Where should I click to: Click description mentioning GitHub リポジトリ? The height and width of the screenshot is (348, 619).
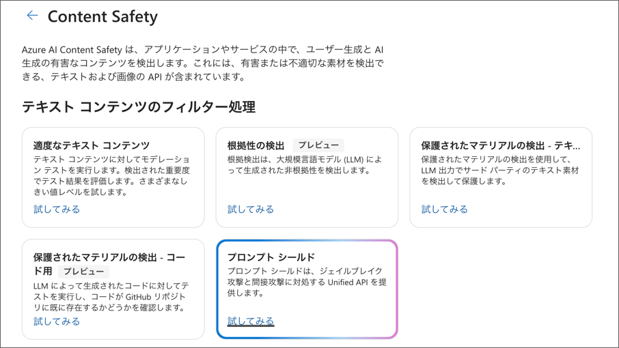point(111,296)
